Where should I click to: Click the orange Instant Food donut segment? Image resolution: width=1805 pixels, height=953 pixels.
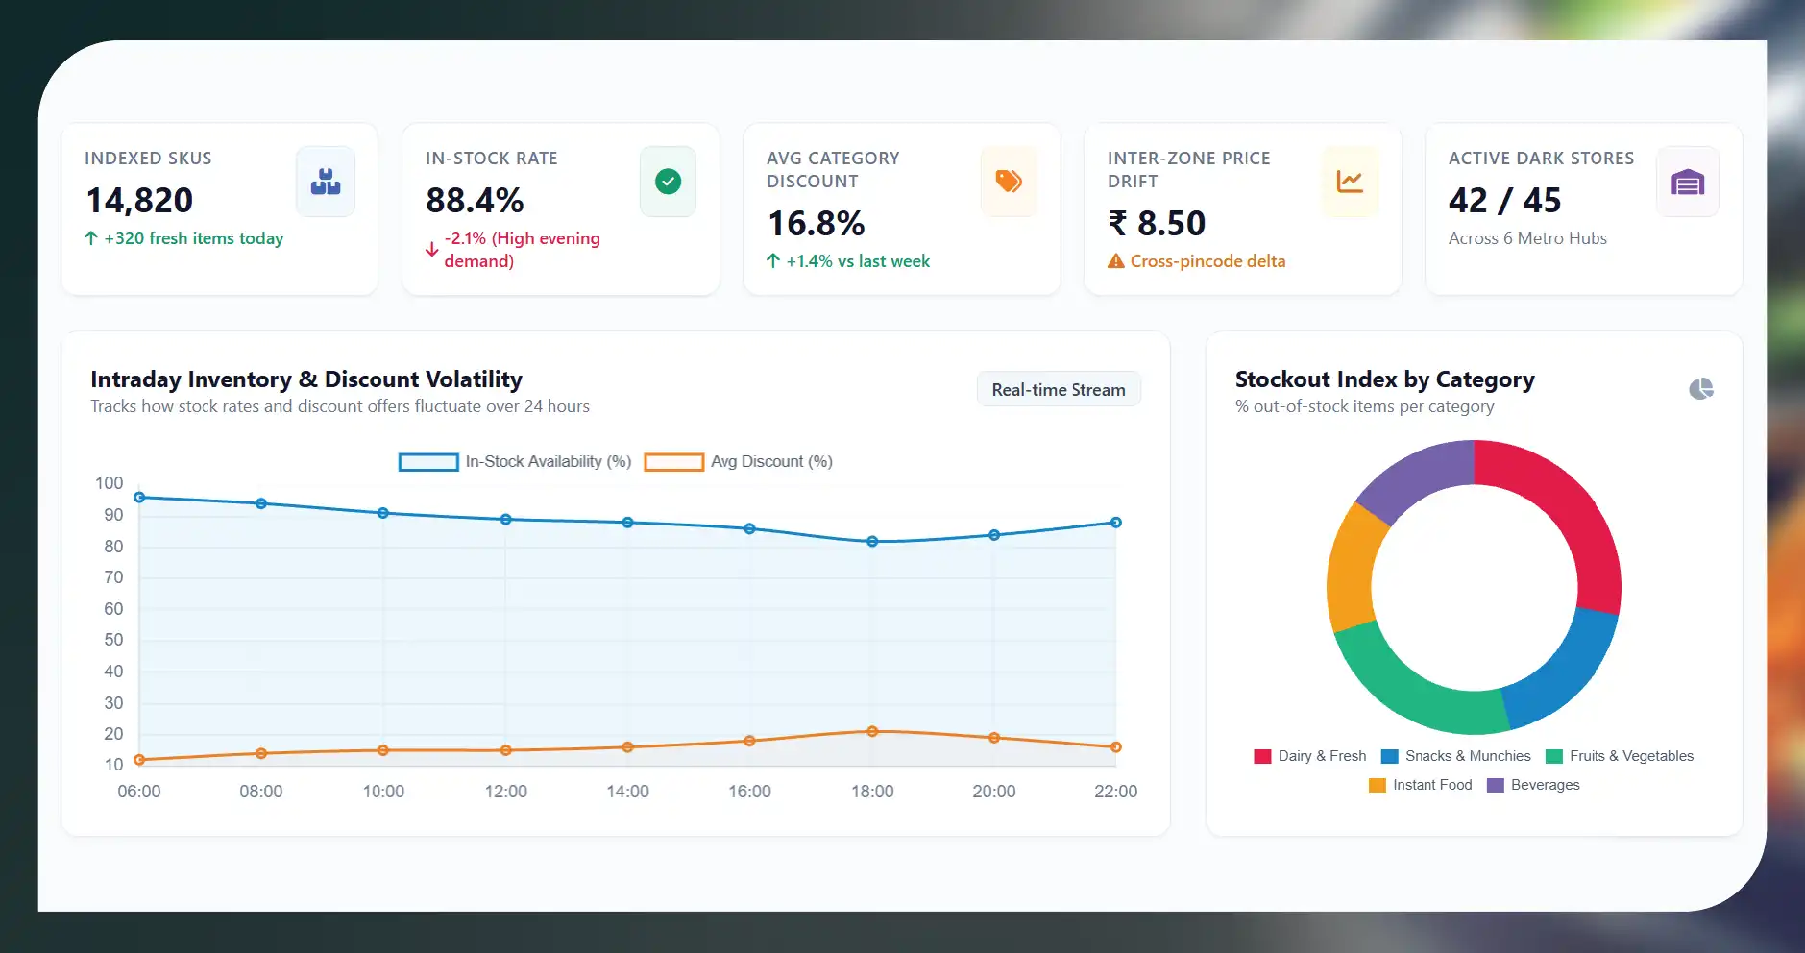point(1351,569)
